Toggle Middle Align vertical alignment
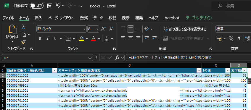The image size is (251, 110). [x=131, y=29]
